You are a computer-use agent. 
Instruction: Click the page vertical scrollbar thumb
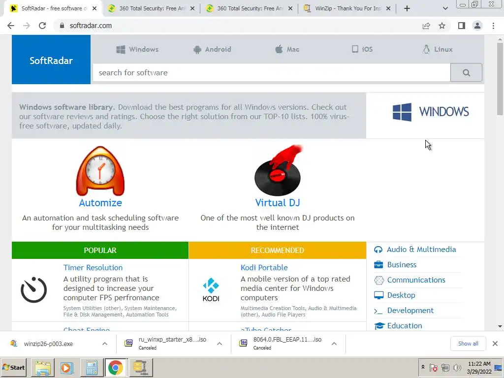click(500, 79)
